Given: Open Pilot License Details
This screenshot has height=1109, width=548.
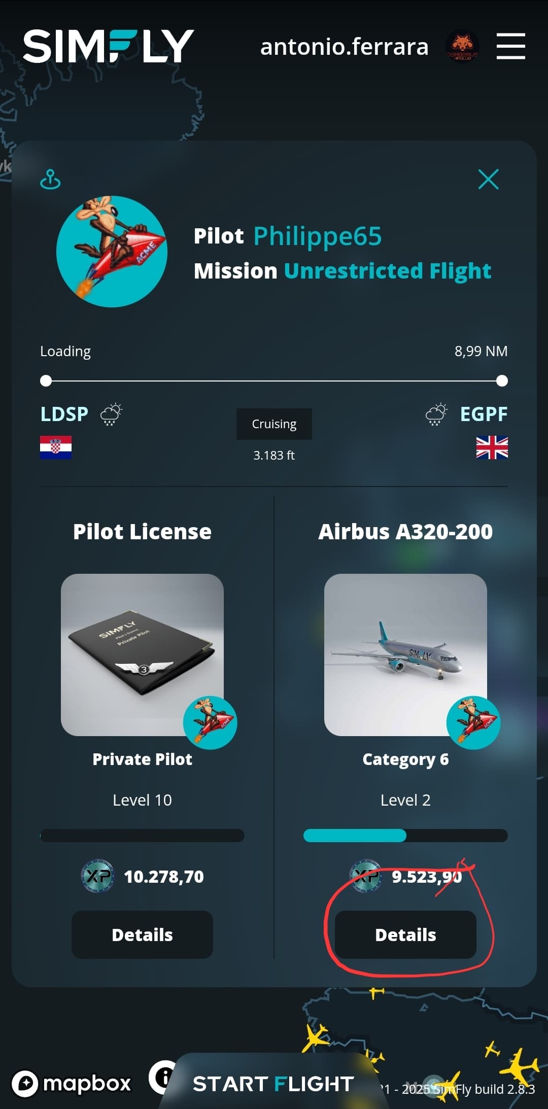Looking at the screenshot, I should point(142,934).
